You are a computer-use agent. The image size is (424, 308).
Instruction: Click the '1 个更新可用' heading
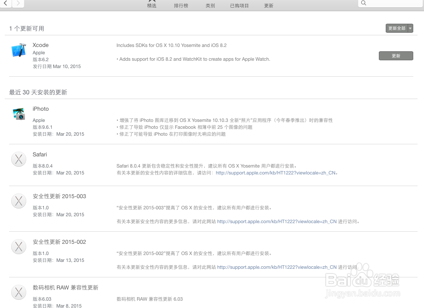[27, 28]
